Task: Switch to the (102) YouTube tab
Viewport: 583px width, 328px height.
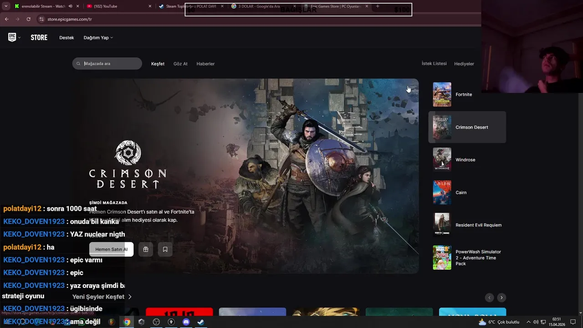Action: pyautogui.click(x=118, y=6)
